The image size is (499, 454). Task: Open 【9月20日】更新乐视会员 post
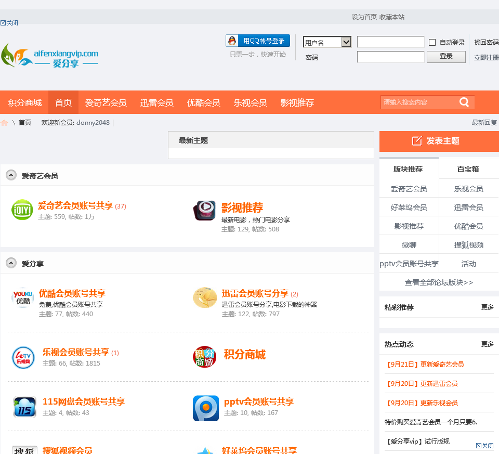click(422, 403)
